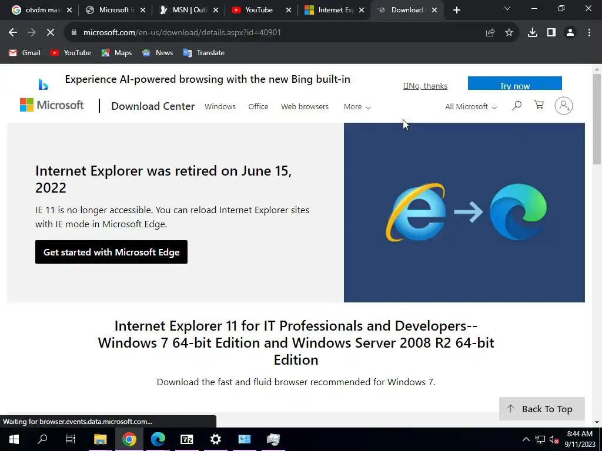Click the Try now button
The image size is (602, 451).
[515, 83]
